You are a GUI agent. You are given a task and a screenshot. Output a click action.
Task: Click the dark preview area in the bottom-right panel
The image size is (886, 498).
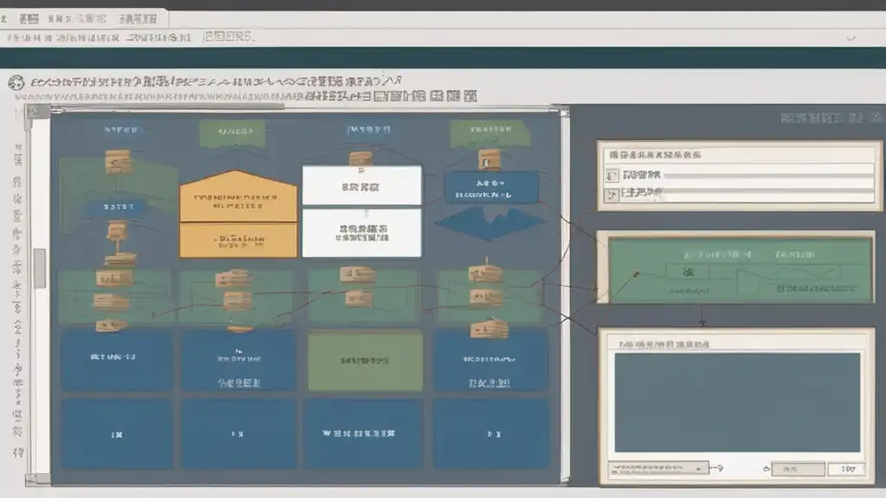737,402
